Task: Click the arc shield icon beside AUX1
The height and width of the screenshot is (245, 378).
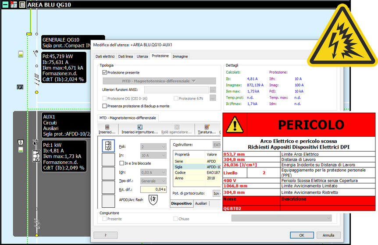Action: point(20,142)
